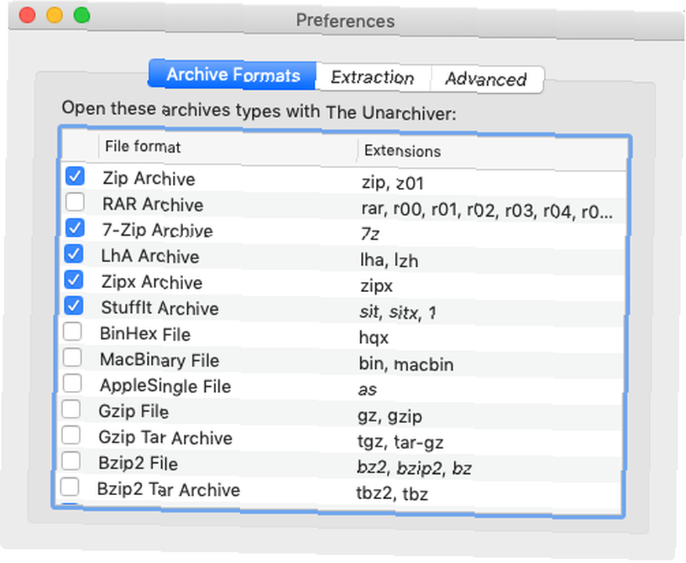Click the 'bin, macbin' extensions cell
Viewport: 686px width, 563px height.
(x=406, y=364)
